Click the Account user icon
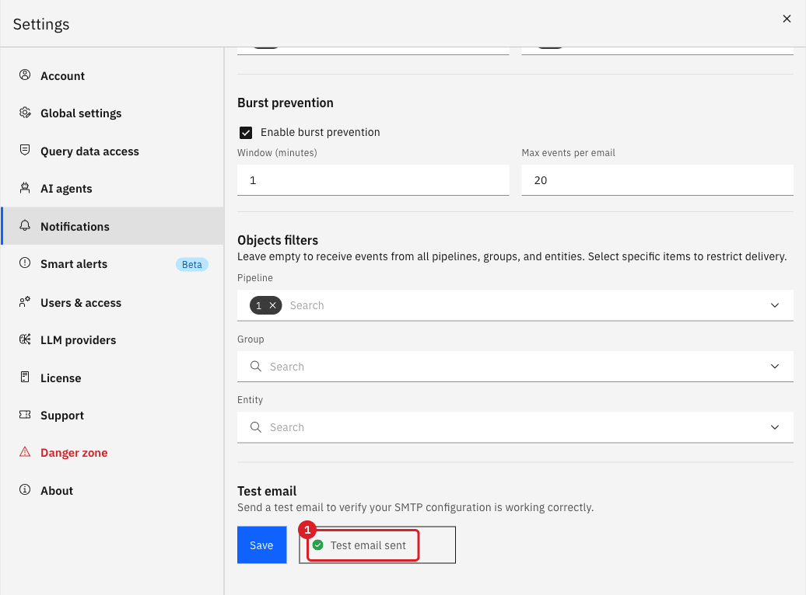This screenshot has width=806, height=595. [25, 75]
